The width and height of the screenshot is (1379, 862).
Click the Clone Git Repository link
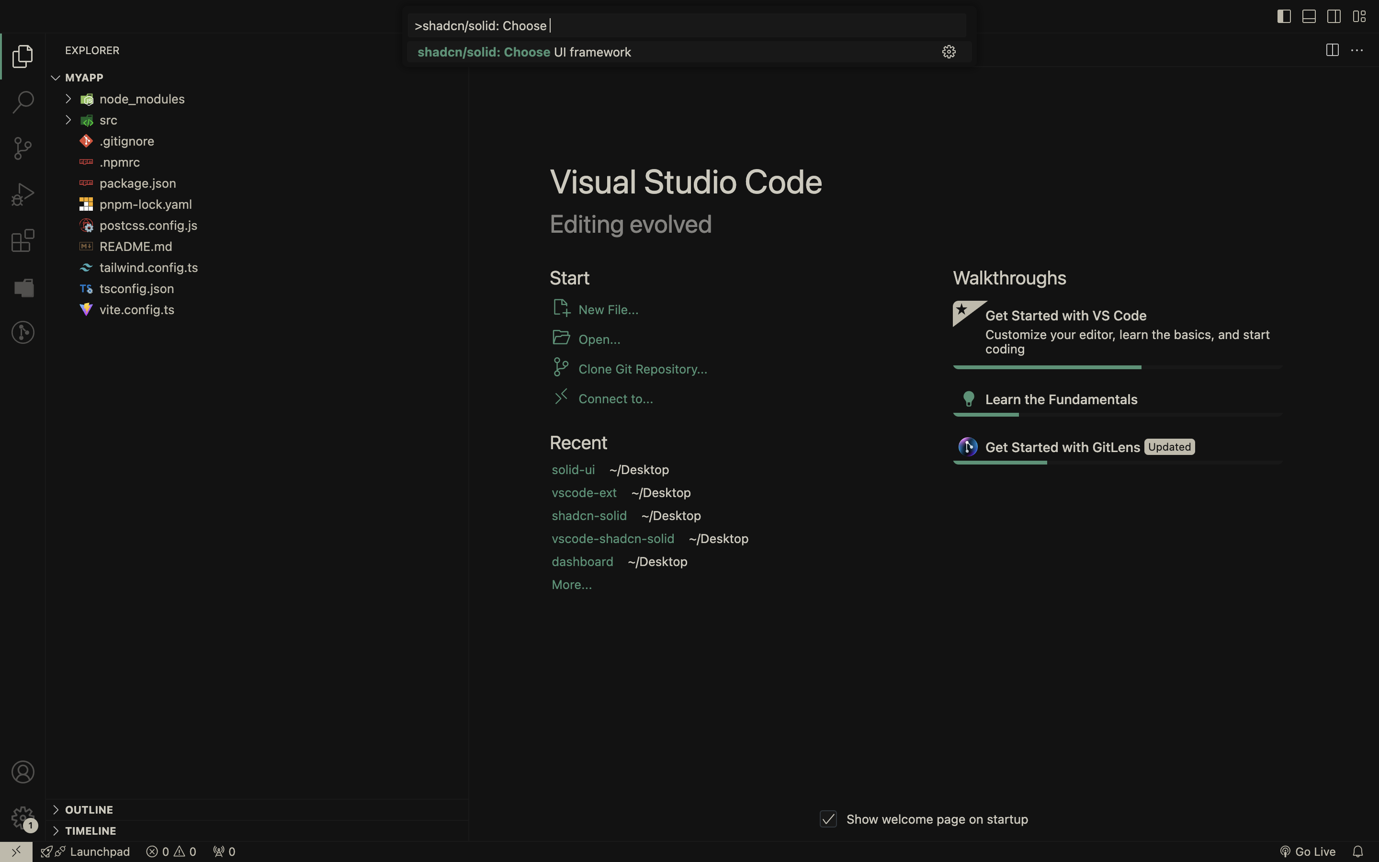642,369
